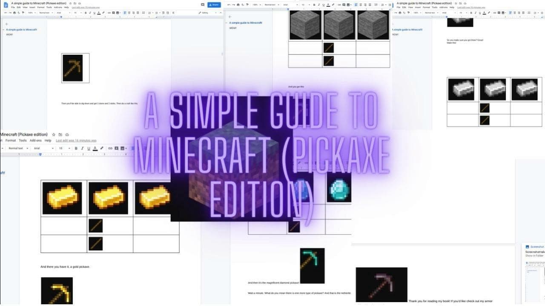Click the text color icon in top-left window
545x306 pixels.
tap(99, 13)
